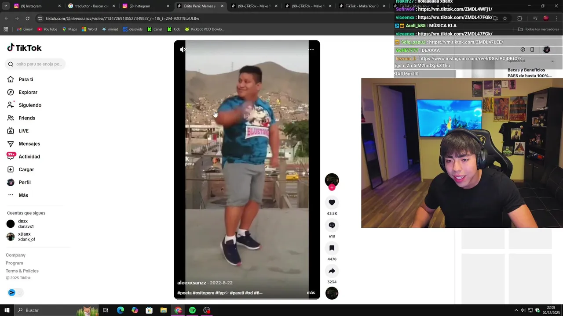563x316 pixels.
Task: Open the Word bookmark
Action: pyautogui.click(x=89, y=29)
